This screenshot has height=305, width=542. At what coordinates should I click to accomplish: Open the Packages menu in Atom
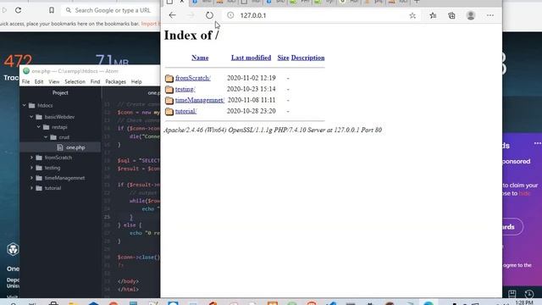pos(115,81)
